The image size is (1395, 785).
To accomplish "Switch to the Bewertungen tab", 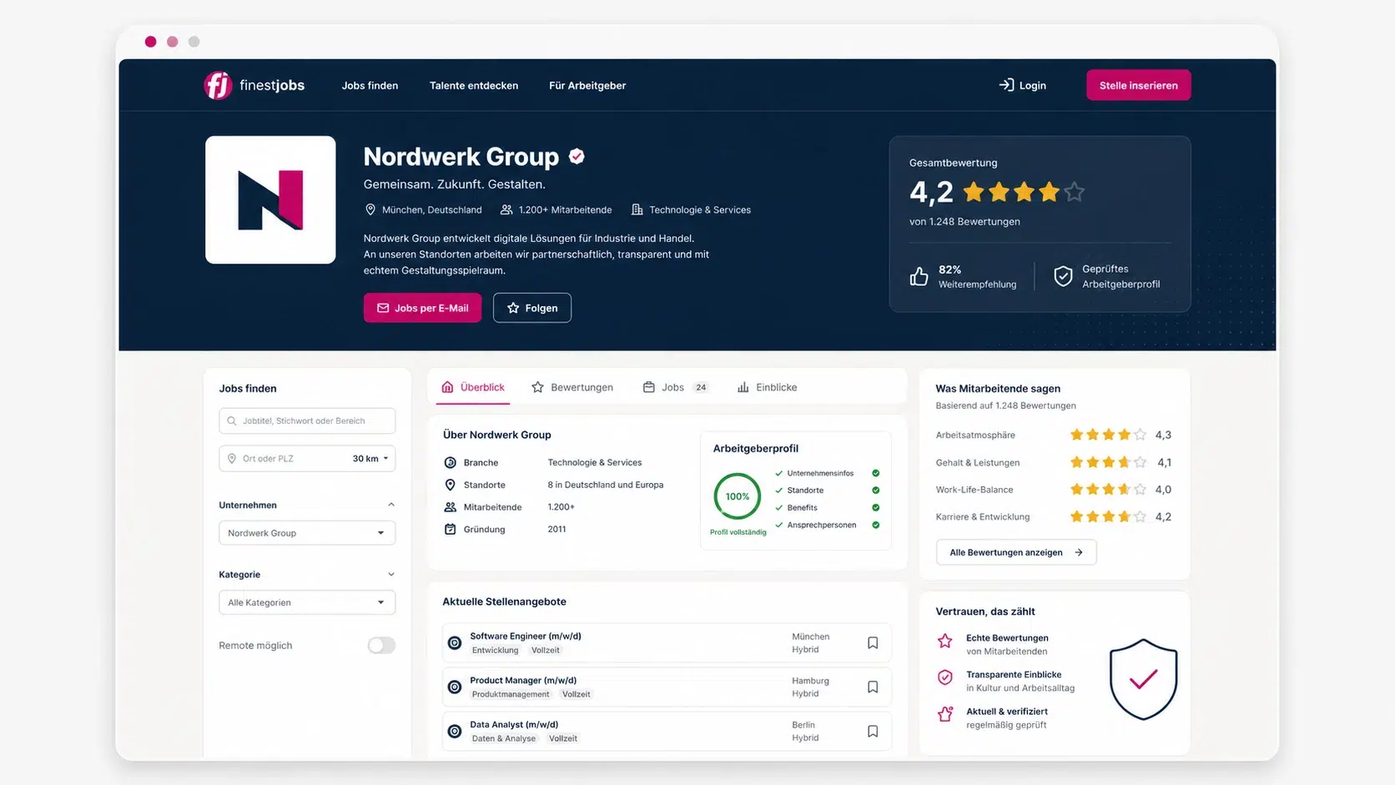I will click(x=572, y=387).
